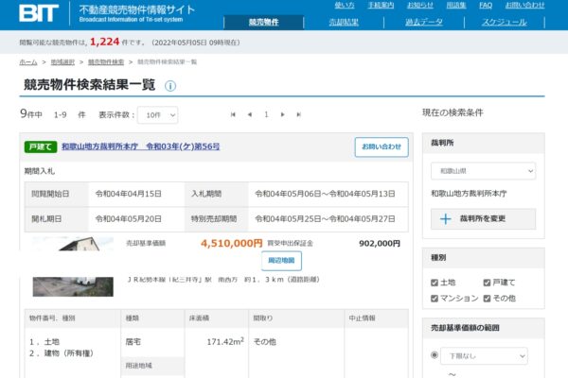
Task: Go to next results page arrow
Action: coord(283,114)
